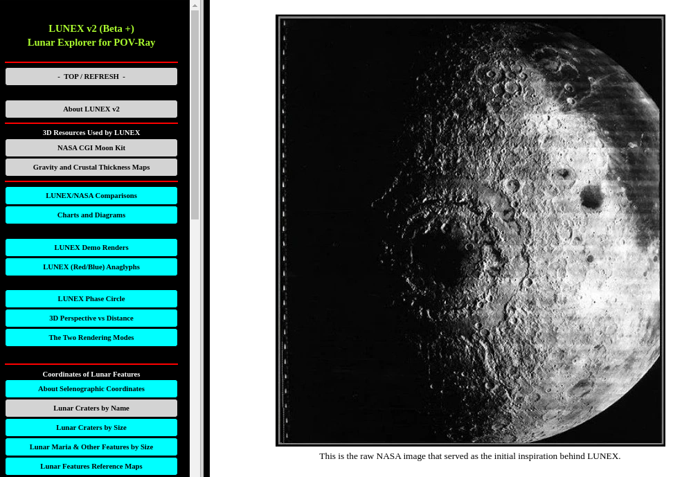Click the LUNEX v2 (Beta +) title
This screenshot has width=700, height=477.
pyautogui.click(x=91, y=28)
